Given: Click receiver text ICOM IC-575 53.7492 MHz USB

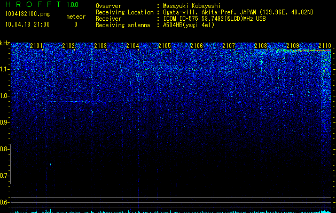Looking at the screenshot, I should point(214,19).
